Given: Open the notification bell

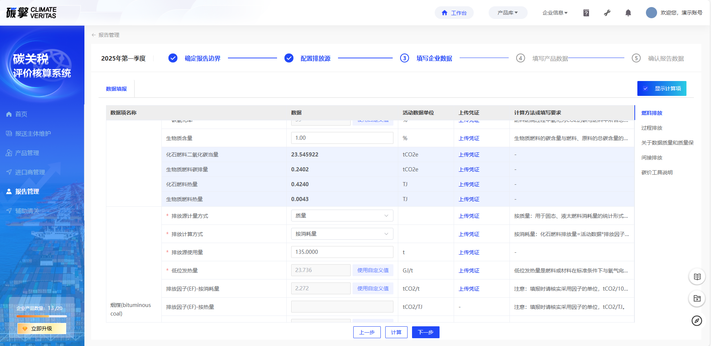Looking at the screenshot, I should [x=628, y=13].
